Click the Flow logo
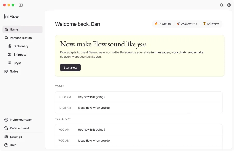Image resolution: width=234 pixels, height=151 pixels. (x=11, y=16)
